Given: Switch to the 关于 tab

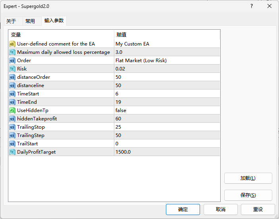Looking at the screenshot, I should [x=11, y=21].
